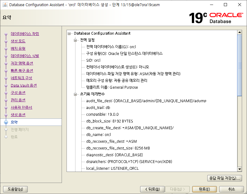Click the 초기화 매개변수 node label
Screen dimensions: 247x194
point(92,94)
